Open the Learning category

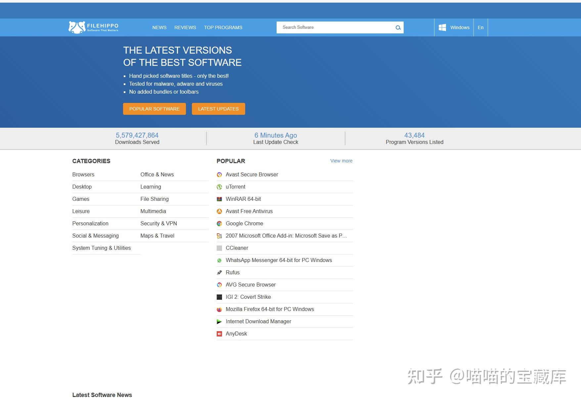click(151, 187)
